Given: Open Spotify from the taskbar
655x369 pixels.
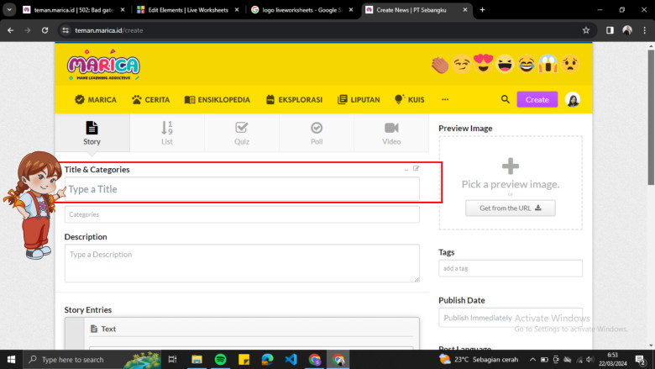Looking at the screenshot, I should tap(220, 359).
